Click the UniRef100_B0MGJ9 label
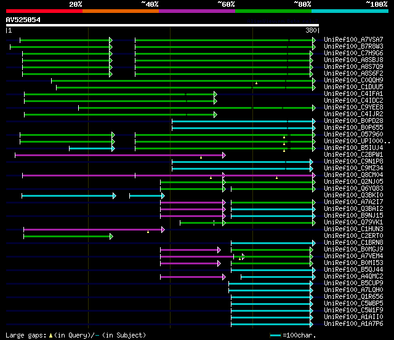Viewport: 394px width, 340px height. click(x=353, y=250)
